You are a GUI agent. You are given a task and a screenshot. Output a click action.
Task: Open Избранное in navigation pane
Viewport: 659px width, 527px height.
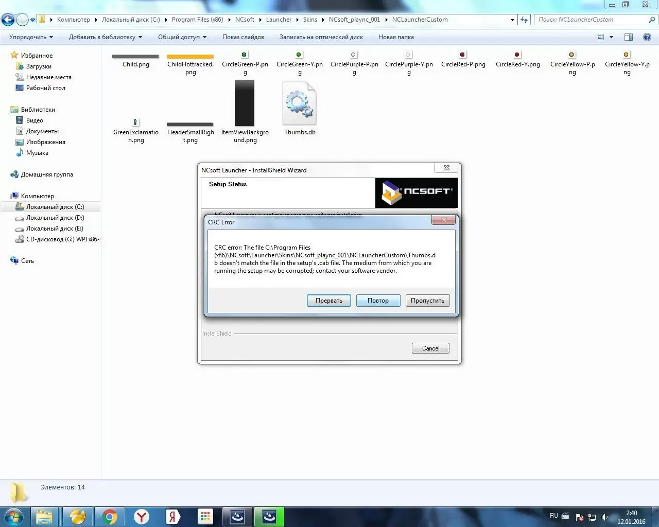(37, 56)
